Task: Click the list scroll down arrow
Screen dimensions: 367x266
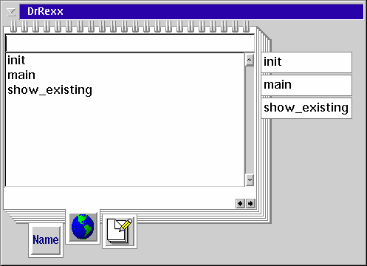Action: click(x=250, y=180)
